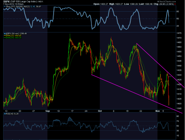Click the '24' date axis label
185x140 pixels.
coord(86,111)
